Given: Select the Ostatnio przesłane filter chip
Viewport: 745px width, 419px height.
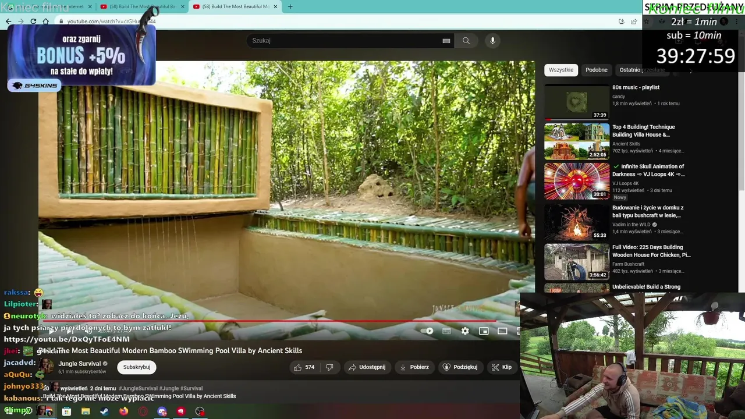Looking at the screenshot, I should 642,70.
